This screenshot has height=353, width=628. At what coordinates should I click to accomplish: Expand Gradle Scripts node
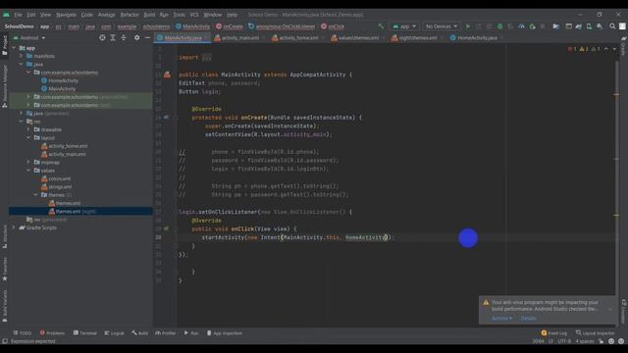[14, 227]
